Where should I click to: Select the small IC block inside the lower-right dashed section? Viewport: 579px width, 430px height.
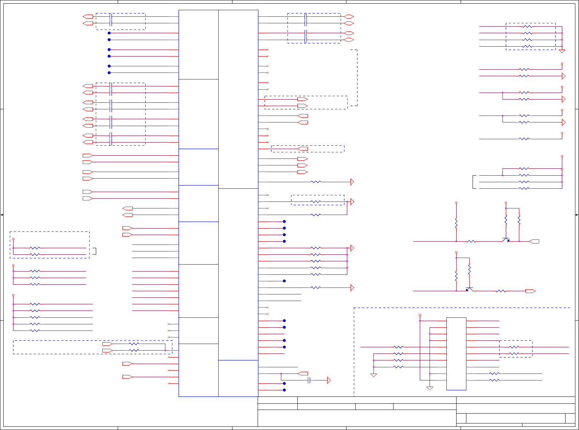(456, 353)
